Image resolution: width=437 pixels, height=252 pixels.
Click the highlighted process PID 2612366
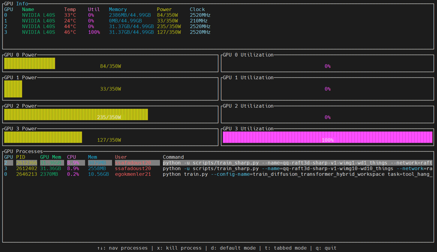tap(26, 163)
